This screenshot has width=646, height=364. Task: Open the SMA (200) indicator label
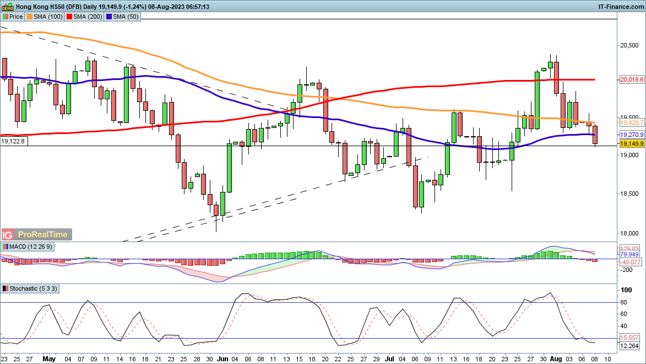[x=88, y=17]
